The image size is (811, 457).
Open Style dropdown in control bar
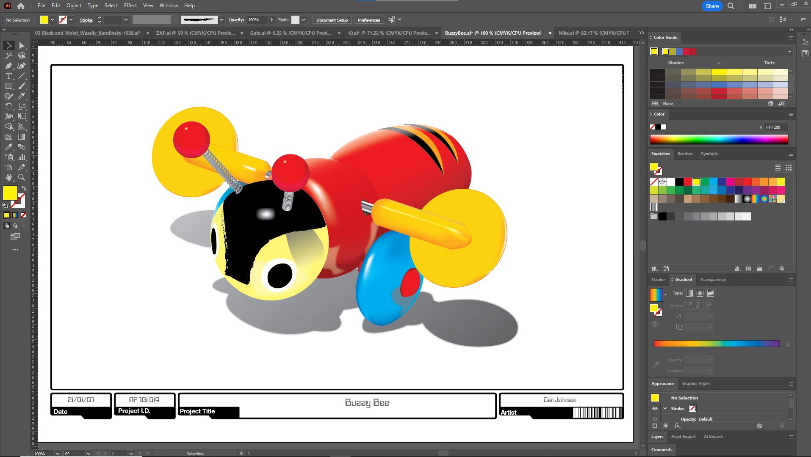pyautogui.click(x=303, y=20)
